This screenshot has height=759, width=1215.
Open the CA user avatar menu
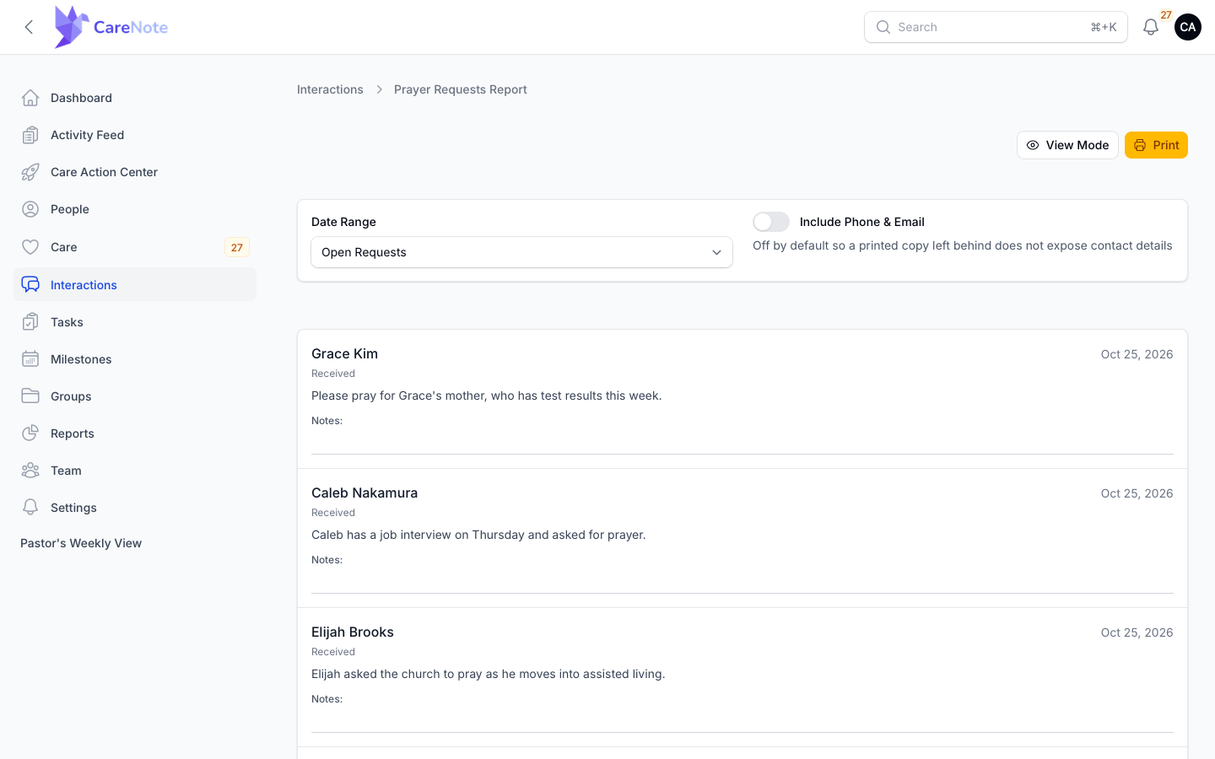pos(1187,27)
